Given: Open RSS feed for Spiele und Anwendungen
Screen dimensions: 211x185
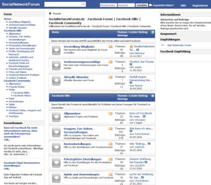Looking at the screenshot, I should (x=111, y=174).
